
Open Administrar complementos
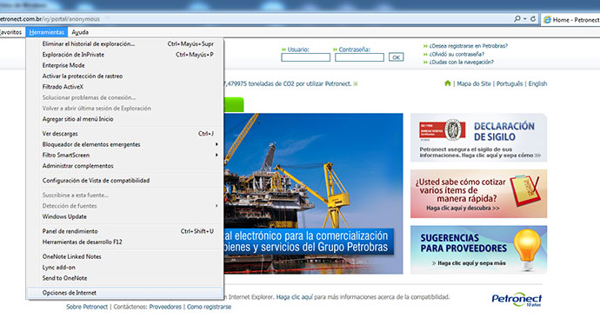click(x=124, y=166)
